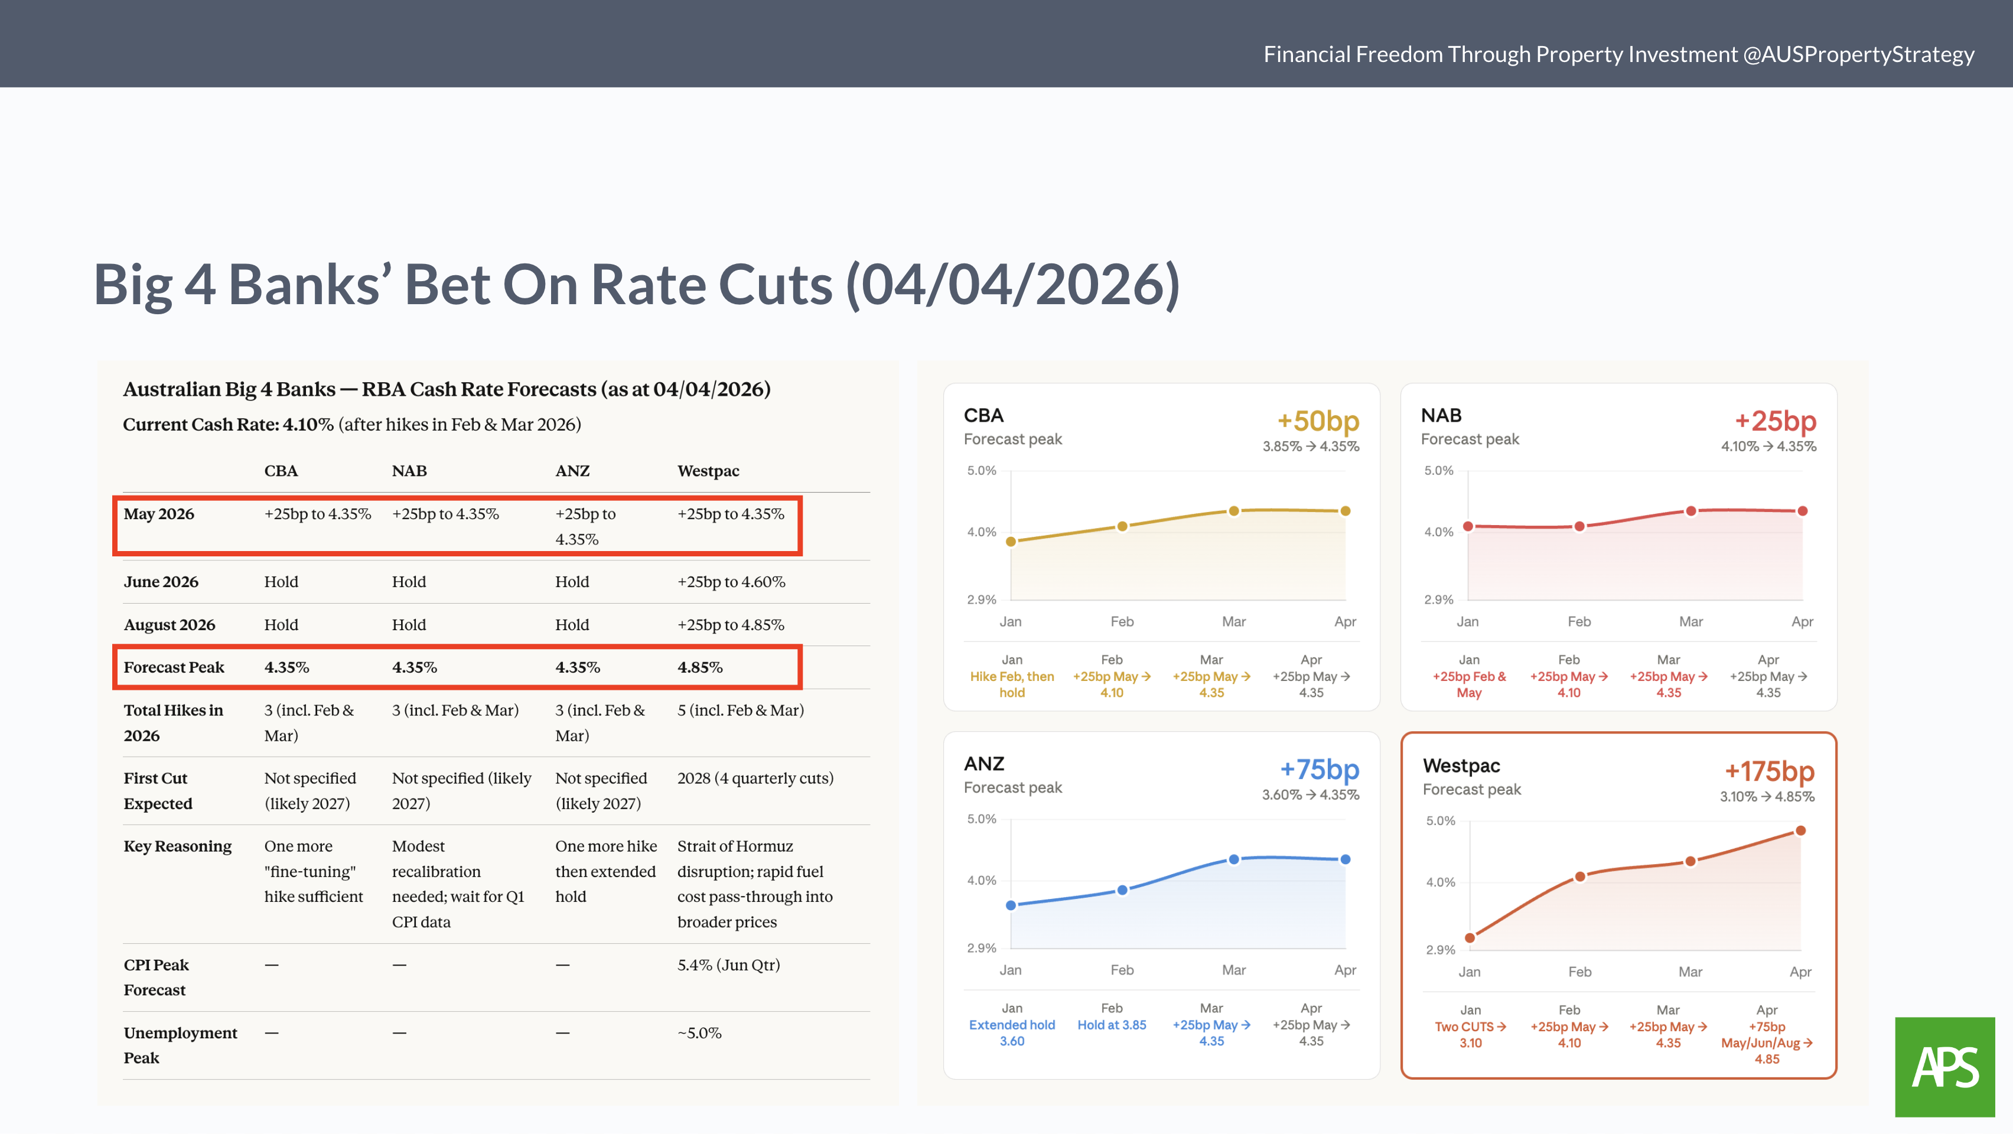Image resolution: width=2013 pixels, height=1134 pixels.
Task: Click Westpac's 4.85% forecast peak cell
Action: (x=699, y=667)
